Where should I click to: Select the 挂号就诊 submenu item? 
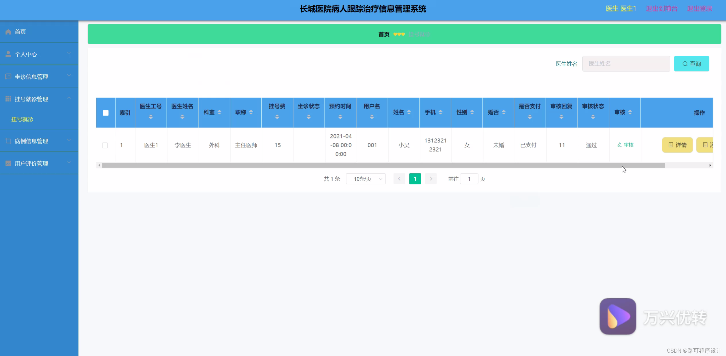pos(22,119)
